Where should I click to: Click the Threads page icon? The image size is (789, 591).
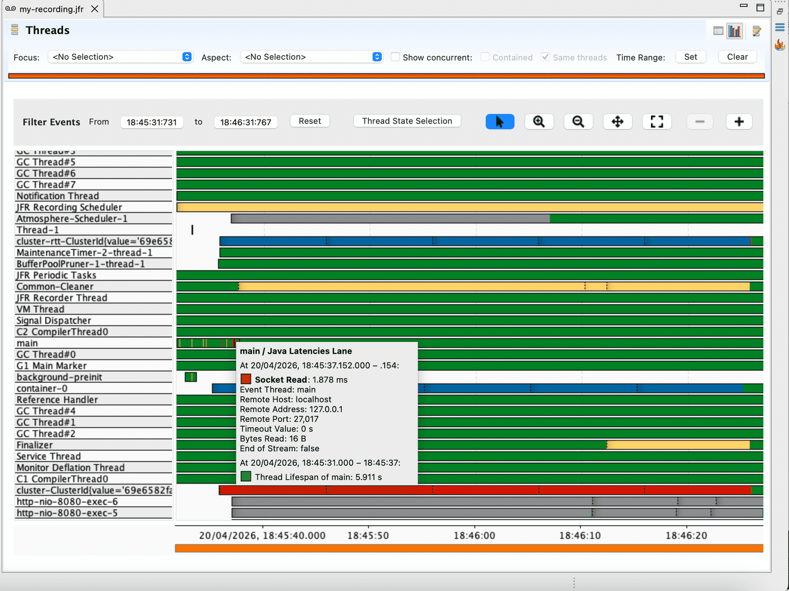pyautogui.click(x=15, y=30)
